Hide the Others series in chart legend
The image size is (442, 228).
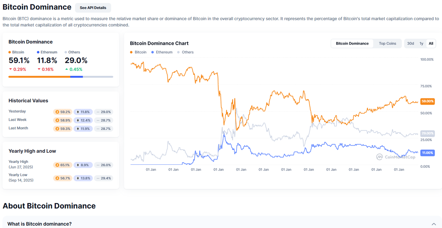[x=185, y=52]
